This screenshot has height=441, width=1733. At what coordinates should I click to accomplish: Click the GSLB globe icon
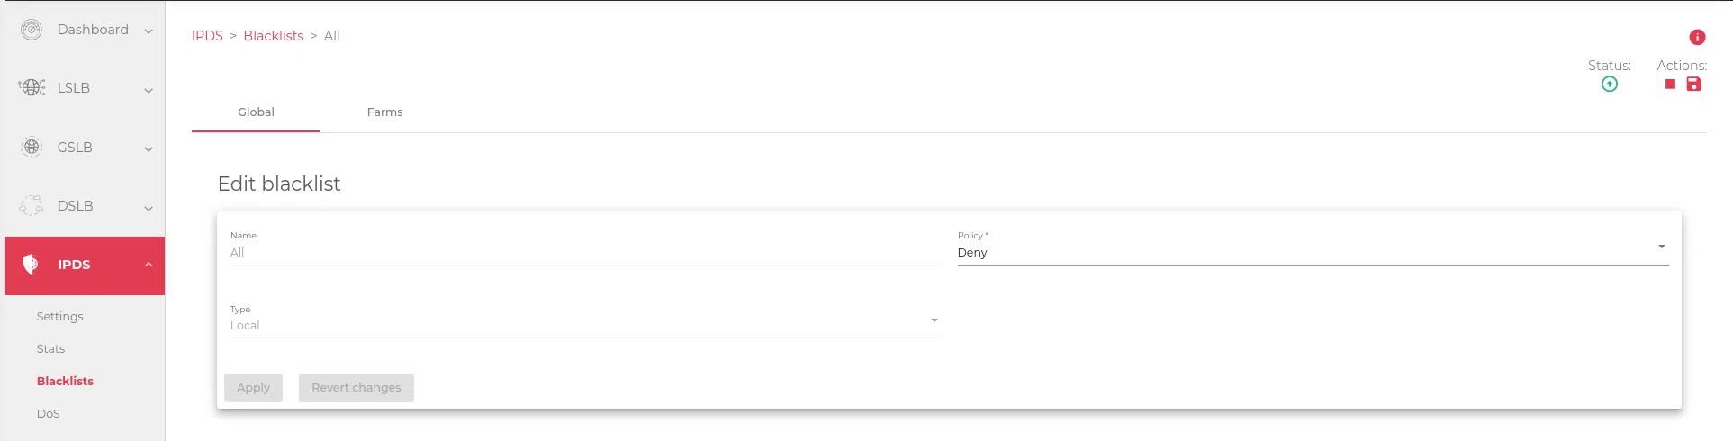point(32,147)
